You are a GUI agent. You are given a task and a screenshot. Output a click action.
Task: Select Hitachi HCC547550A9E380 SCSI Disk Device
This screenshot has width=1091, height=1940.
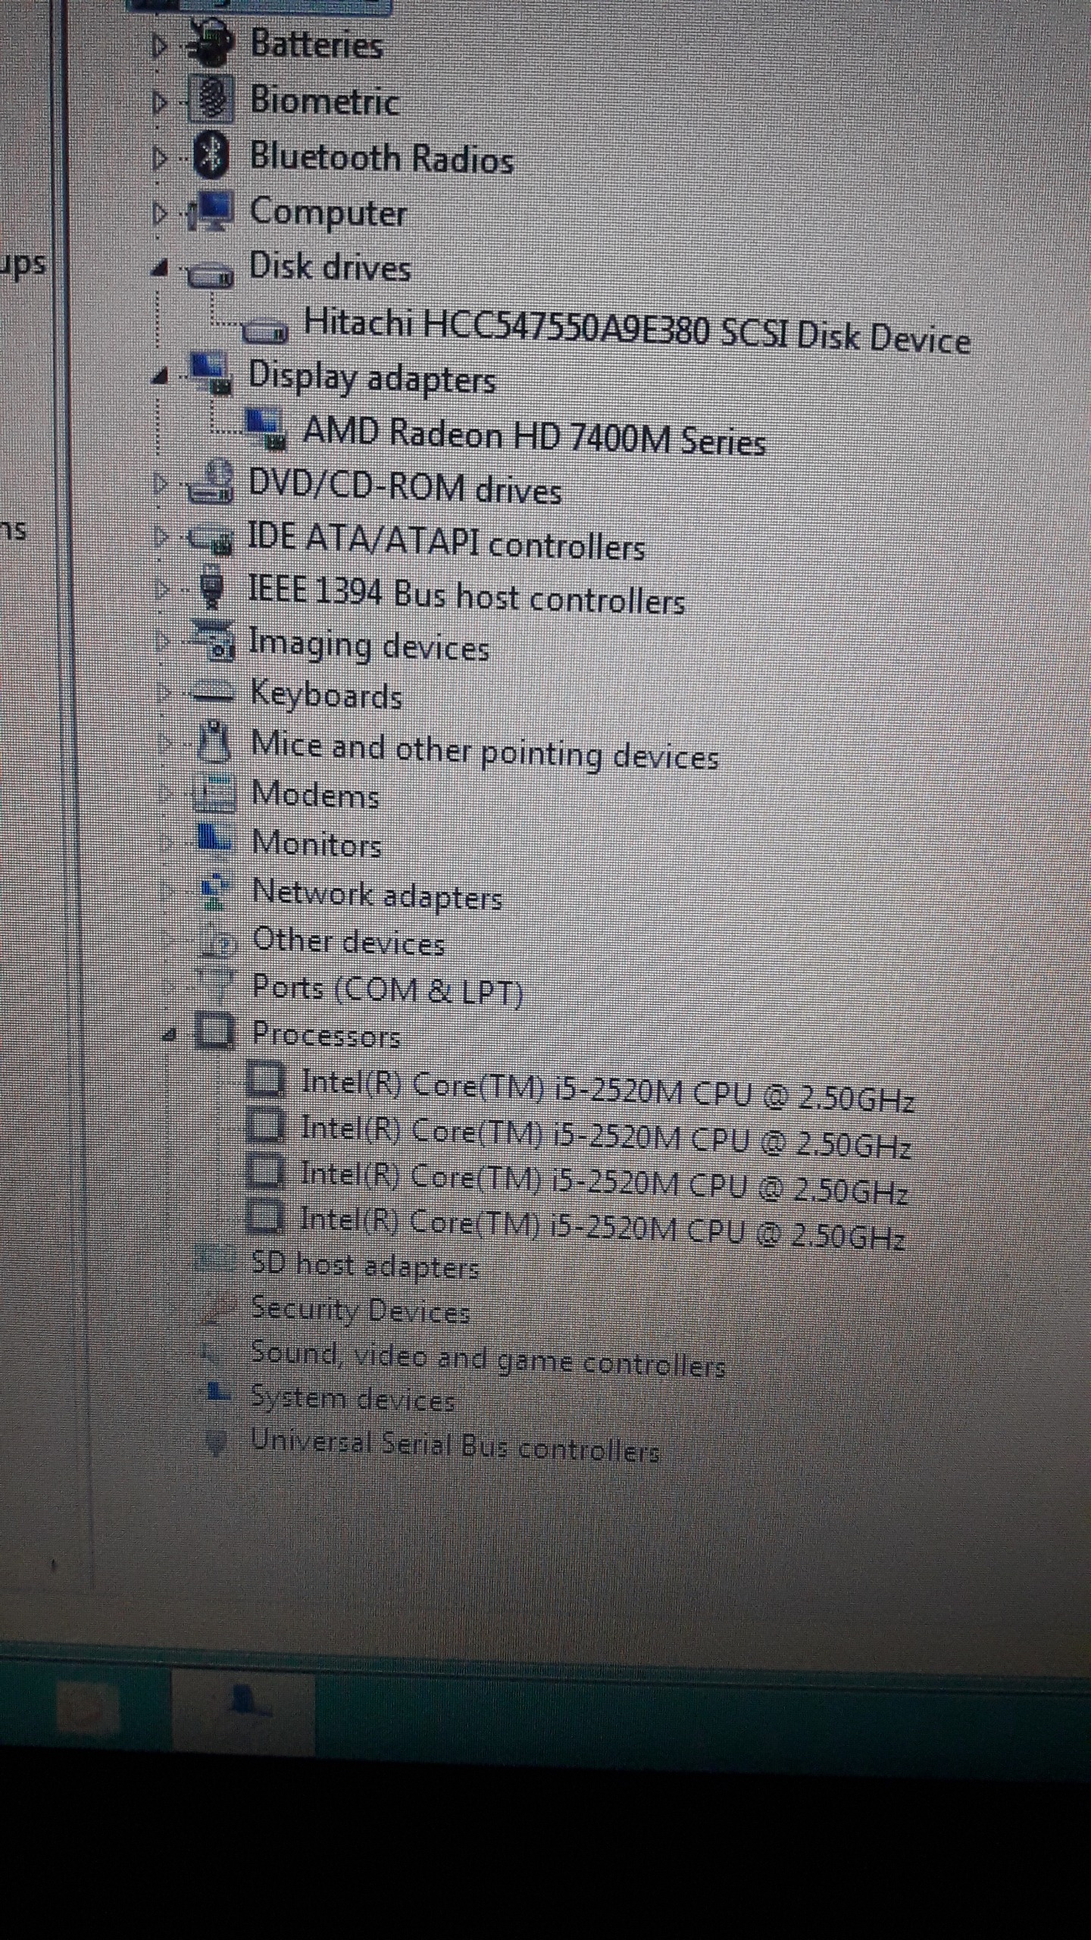(x=635, y=330)
